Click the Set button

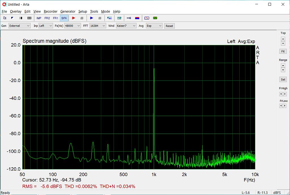[283, 80]
